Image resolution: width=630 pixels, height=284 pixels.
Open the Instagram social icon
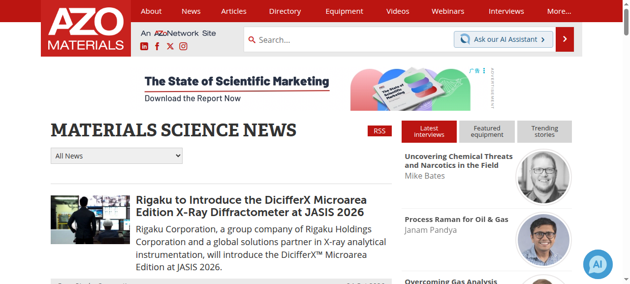183,46
